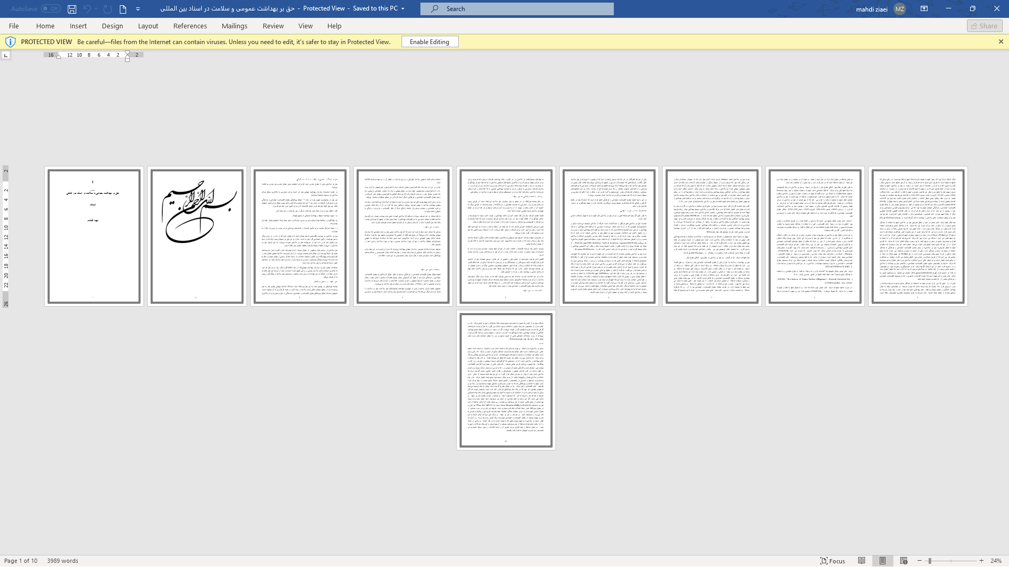The image size is (1009, 567).
Task: Click the Zoom Out minus button
Action: [919, 561]
